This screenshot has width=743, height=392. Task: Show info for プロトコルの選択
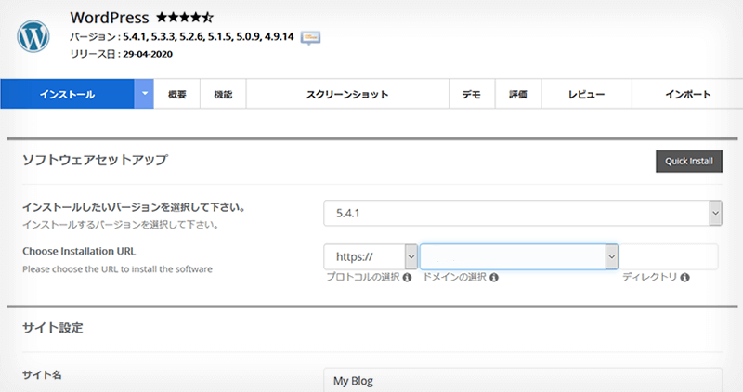point(407,278)
